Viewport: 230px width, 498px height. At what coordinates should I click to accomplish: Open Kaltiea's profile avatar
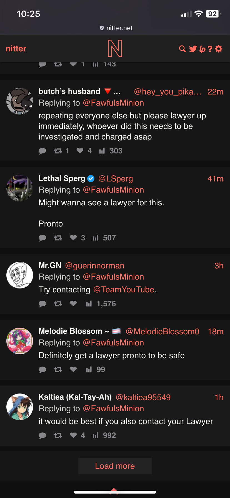pyautogui.click(x=20, y=407)
